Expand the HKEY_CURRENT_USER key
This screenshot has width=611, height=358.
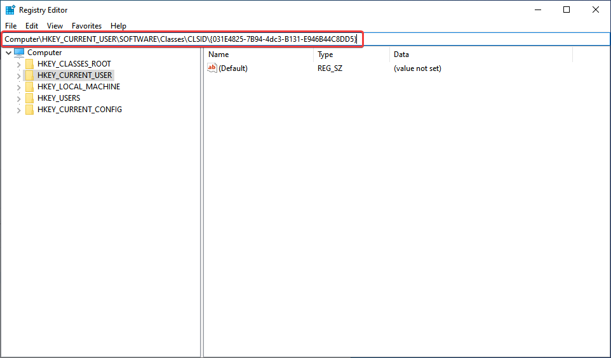[x=18, y=75]
